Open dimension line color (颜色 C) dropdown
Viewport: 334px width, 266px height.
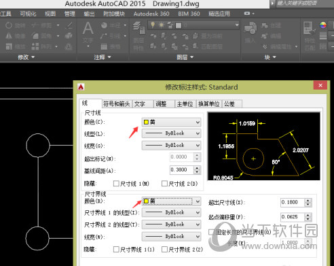171,122
